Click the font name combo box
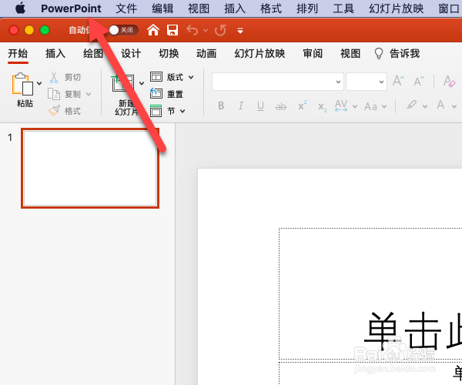 click(x=277, y=82)
